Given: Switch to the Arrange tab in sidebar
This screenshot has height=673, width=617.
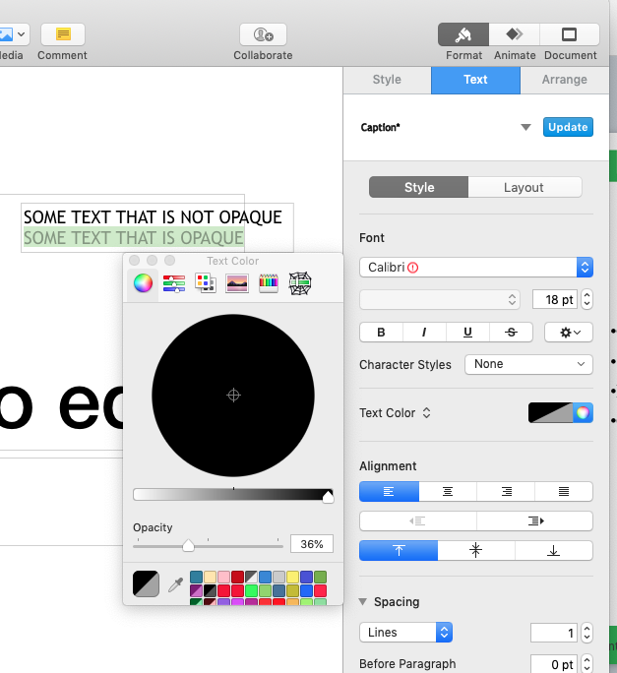Looking at the screenshot, I should (564, 80).
